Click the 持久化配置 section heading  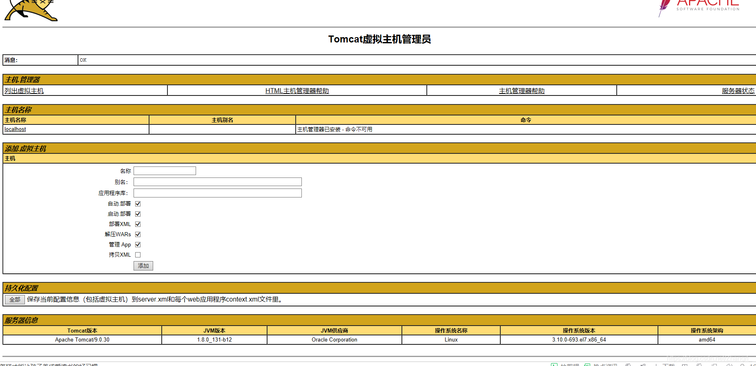(x=21, y=288)
